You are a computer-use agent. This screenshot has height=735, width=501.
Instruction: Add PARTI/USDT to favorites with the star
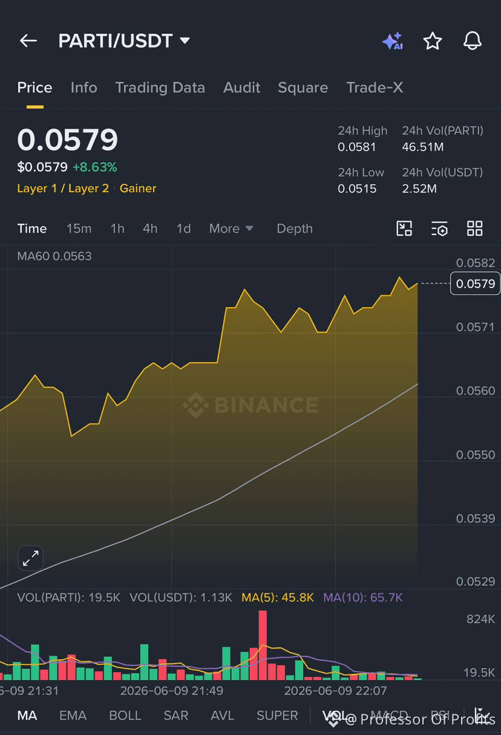[x=433, y=41]
